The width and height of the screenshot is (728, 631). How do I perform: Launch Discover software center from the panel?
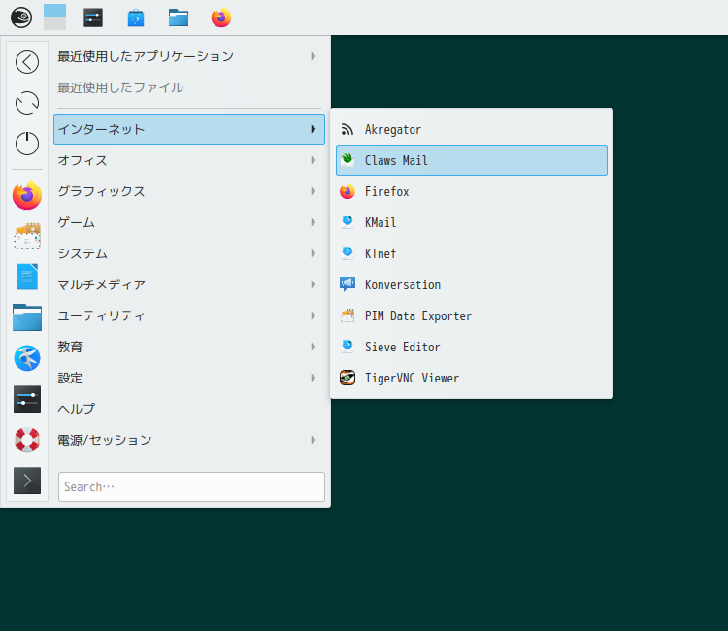coord(136,17)
